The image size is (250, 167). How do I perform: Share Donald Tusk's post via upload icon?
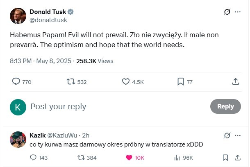236,82
